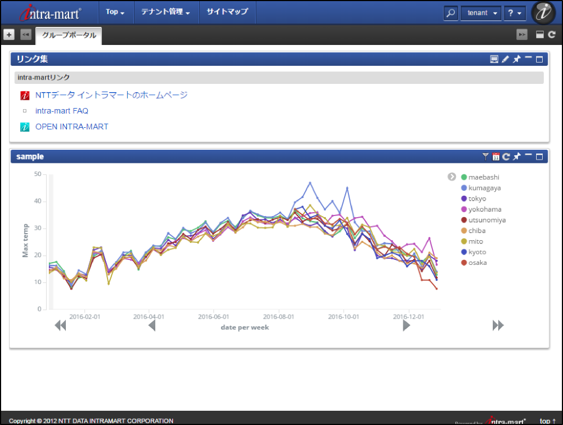Open NTTデータ イントラマートのホームページ link
The image size is (563, 425).
(x=110, y=94)
